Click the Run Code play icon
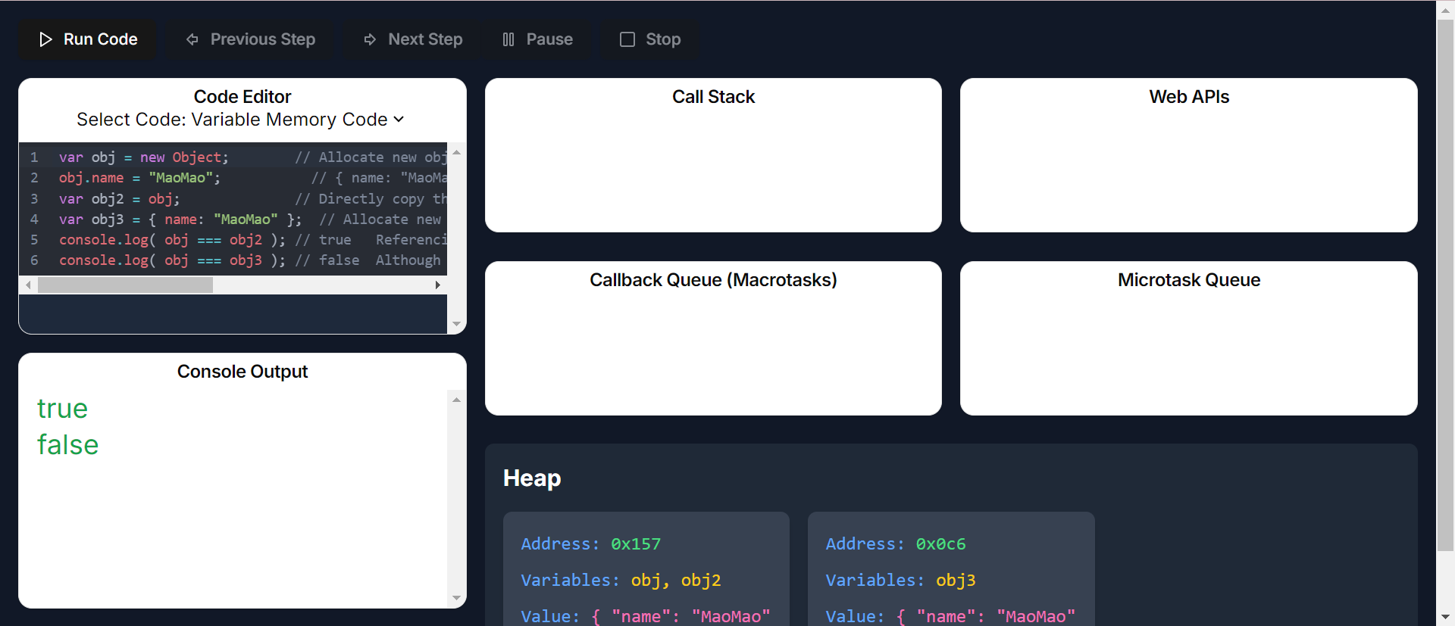The height and width of the screenshot is (626, 1455). click(x=45, y=39)
